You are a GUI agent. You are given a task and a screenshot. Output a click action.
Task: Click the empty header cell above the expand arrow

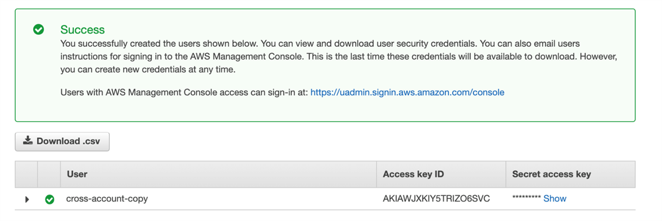(x=26, y=174)
